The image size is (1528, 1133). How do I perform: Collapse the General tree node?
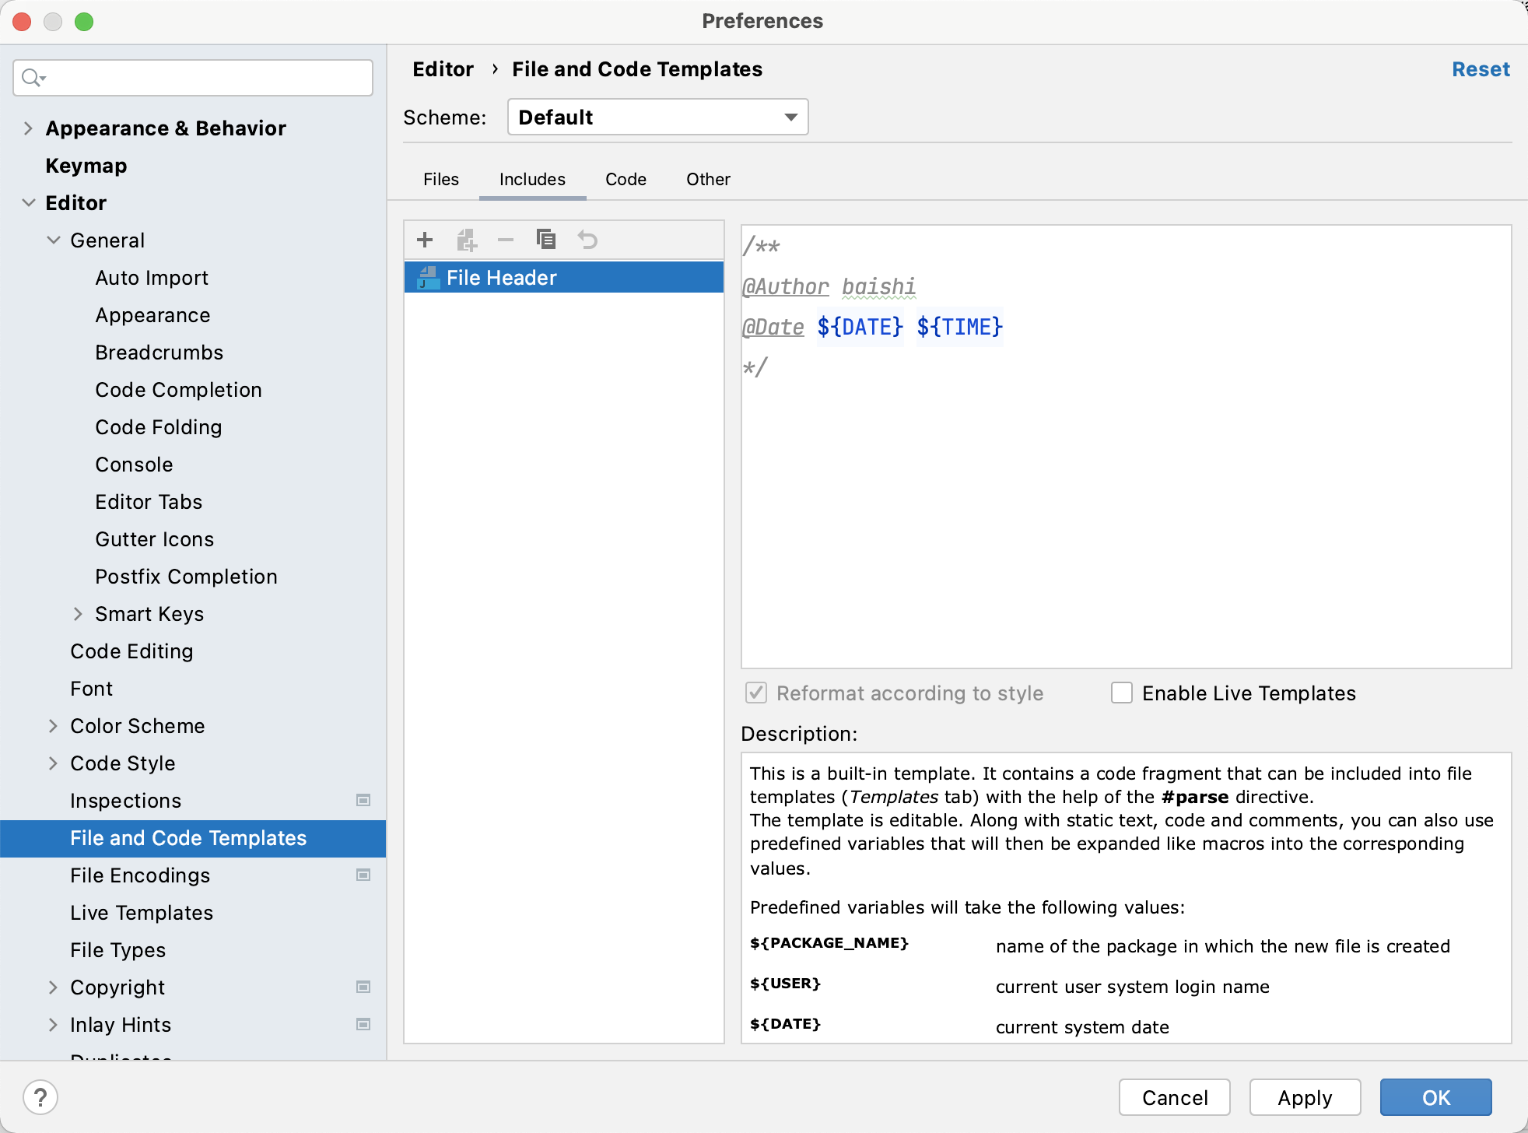coord(53,240)
